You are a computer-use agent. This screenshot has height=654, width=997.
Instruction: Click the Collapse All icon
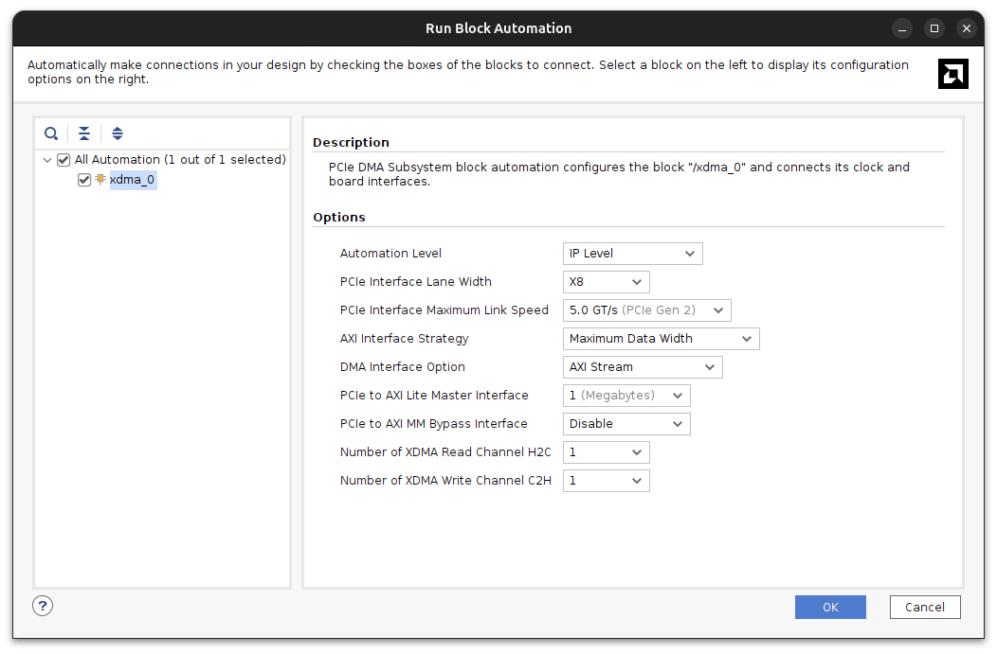[84, 133]
